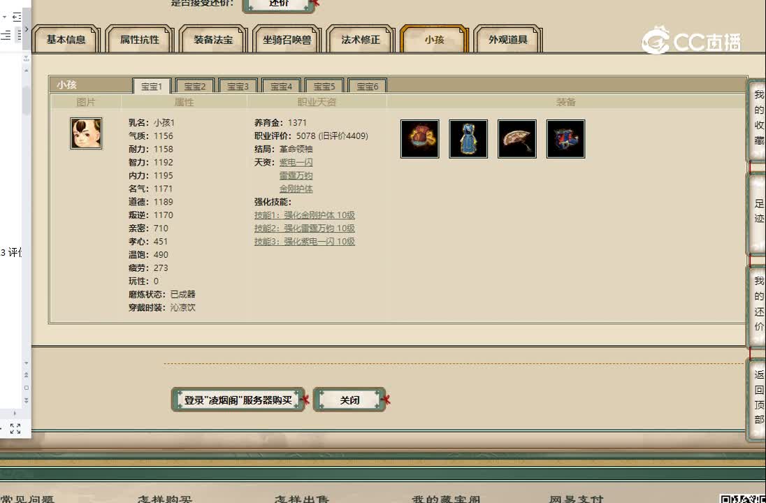The height and width of the screenshot is (503, 766).
Task: Click the blue robe equipment icon
Action: click(468, 139)
